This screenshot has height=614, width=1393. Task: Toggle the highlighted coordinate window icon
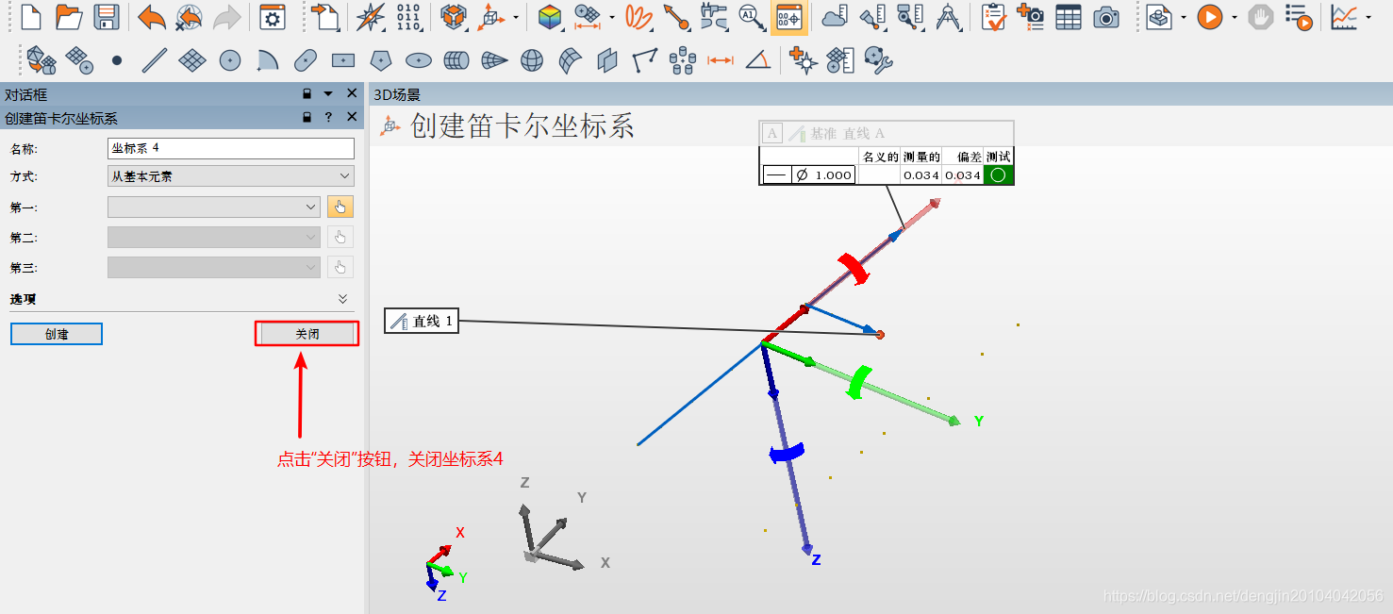click(788, 17)
